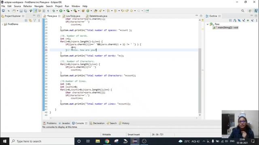Open the File menu

pos(3,6)
